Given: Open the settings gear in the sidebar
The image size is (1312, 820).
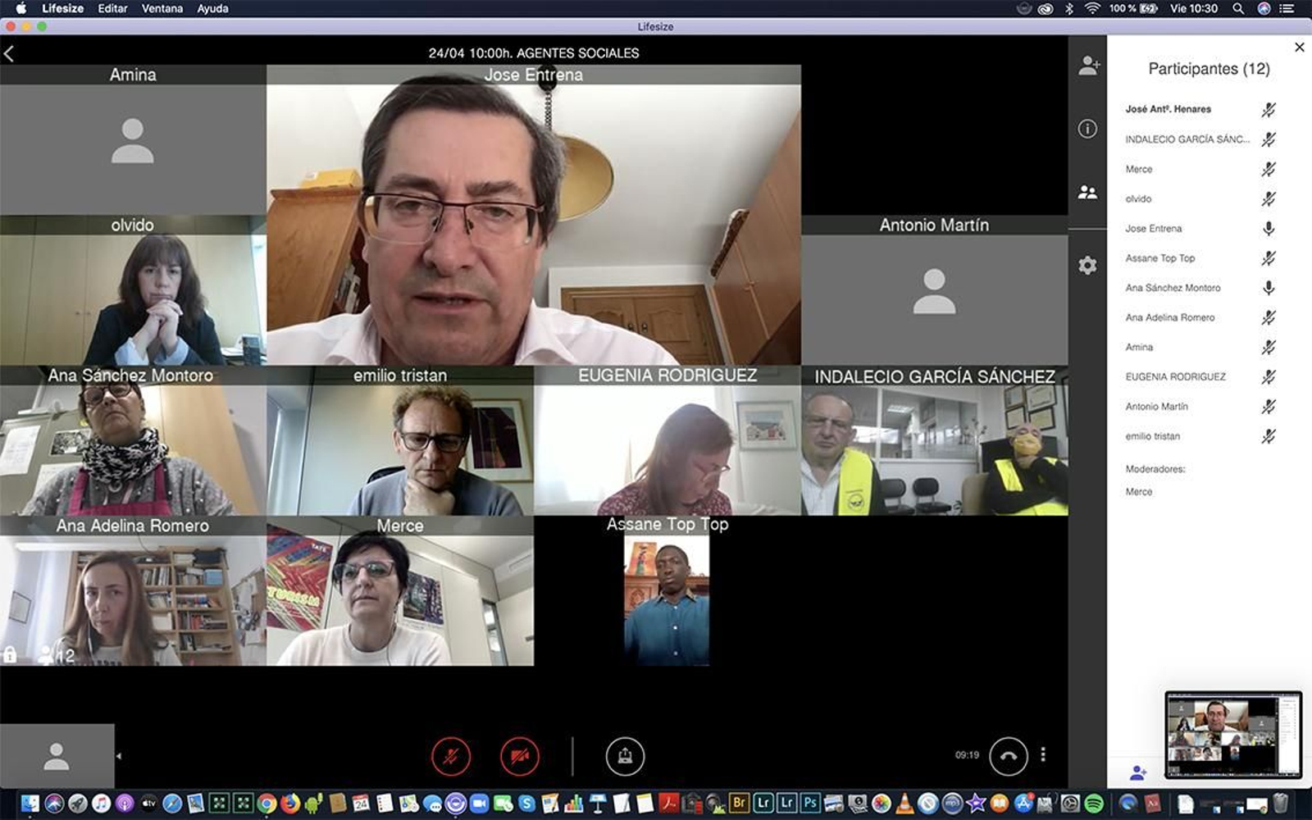Looking at the screenshot, I should click(1088, 264).
